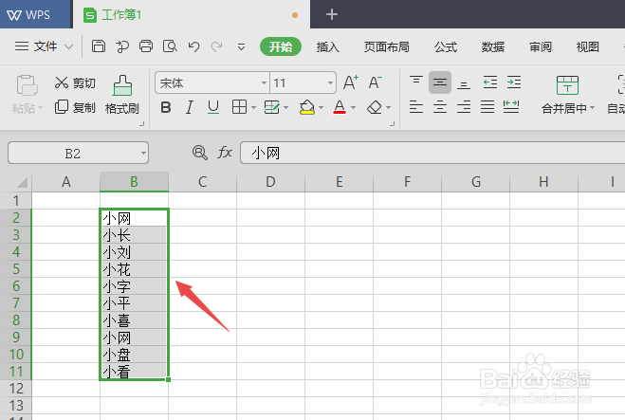This screenshot has height=420, width=625.
Task: Click the Print icon
Action: 146,46
